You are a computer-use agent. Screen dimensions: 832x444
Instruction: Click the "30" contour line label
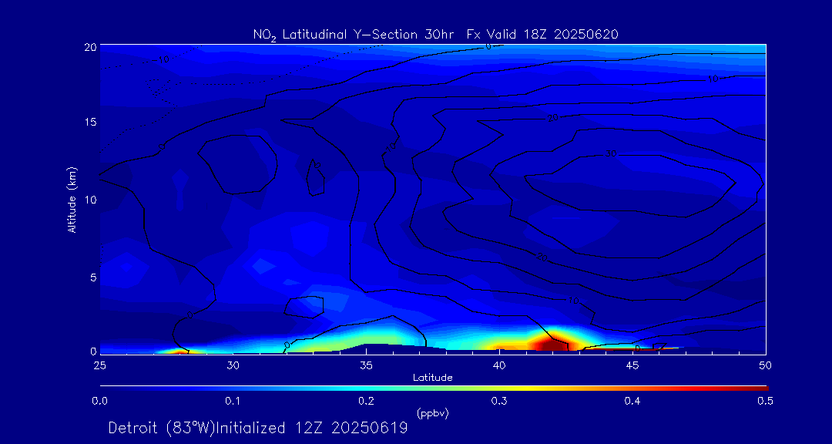click(611, 154)
